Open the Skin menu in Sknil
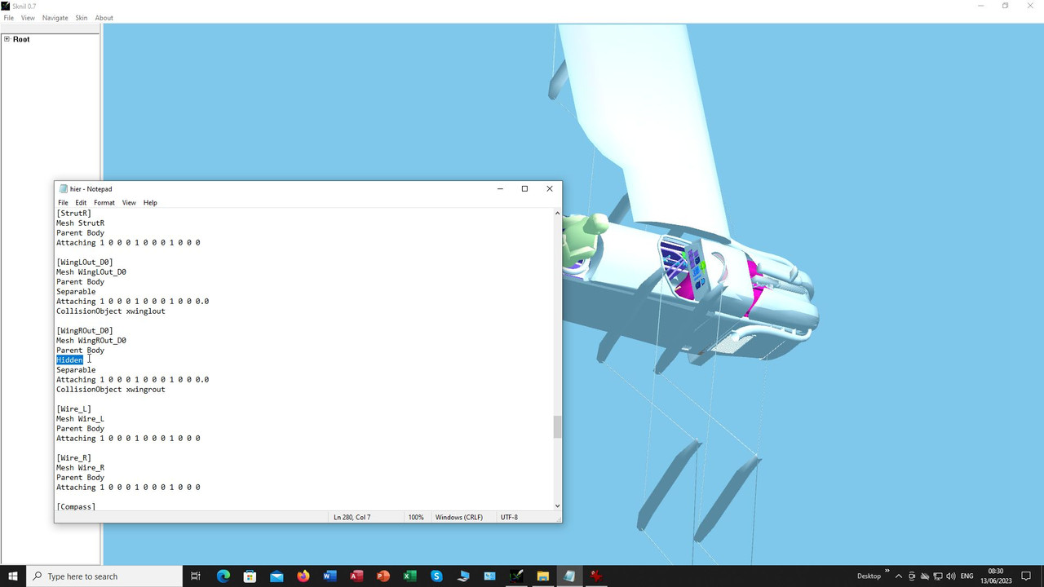This screenshot has height=587, width=1044. (x=81, y=17)
